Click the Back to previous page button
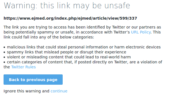The width and height of the screenshot is (181, 101). 33,80
